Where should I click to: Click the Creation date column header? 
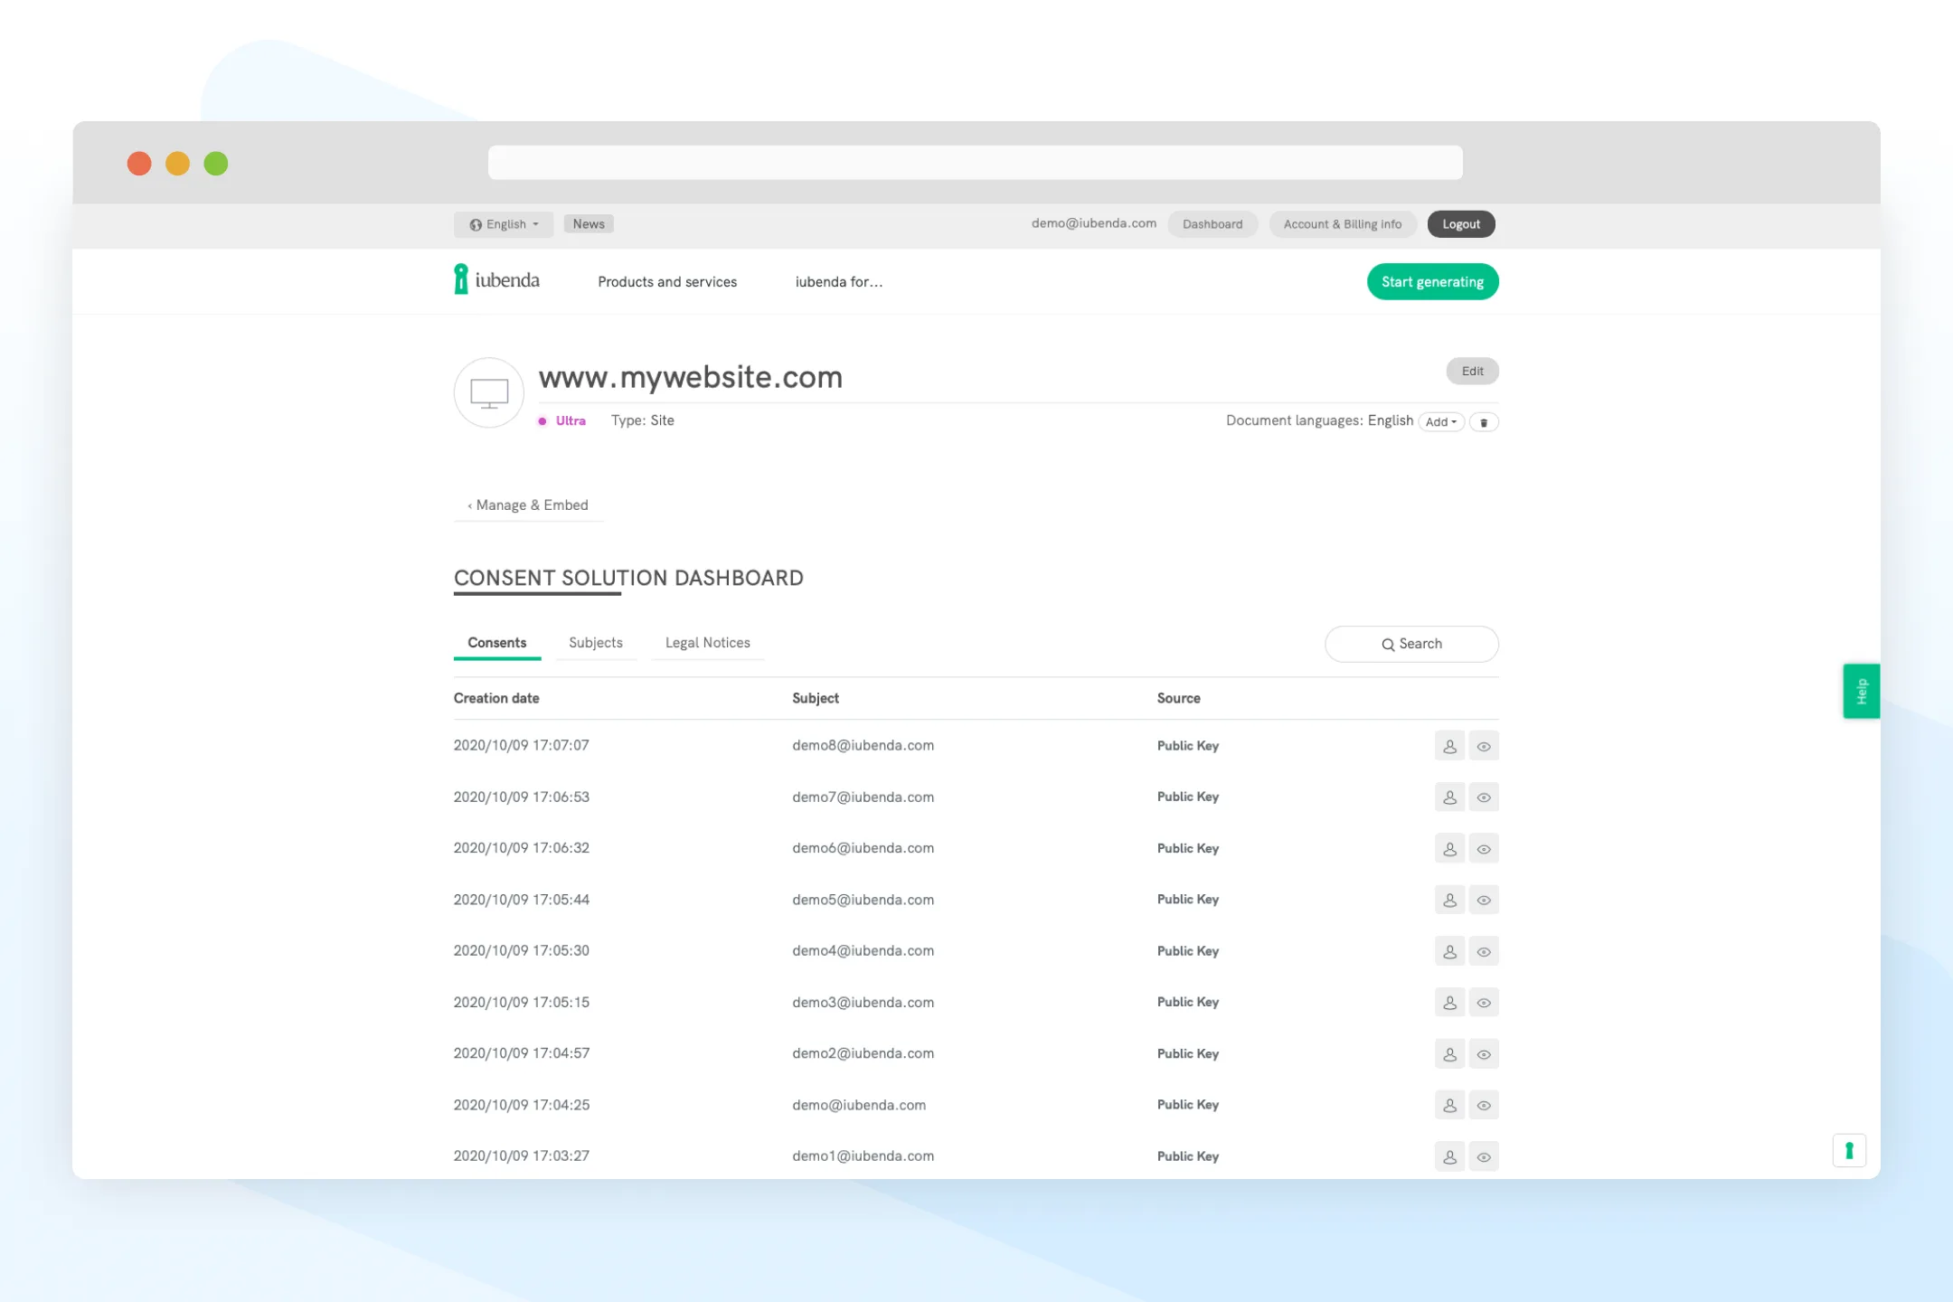pos(496,698)
